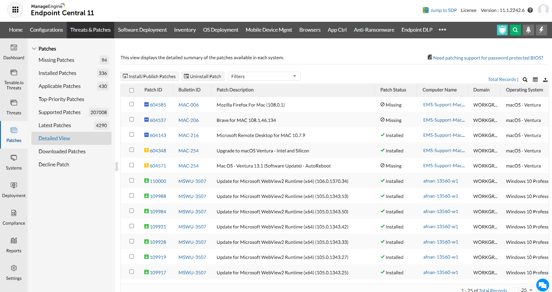Check the box for patch 604585
The width and height of the screenshot is (552, 292).
(x=132, y=104)
